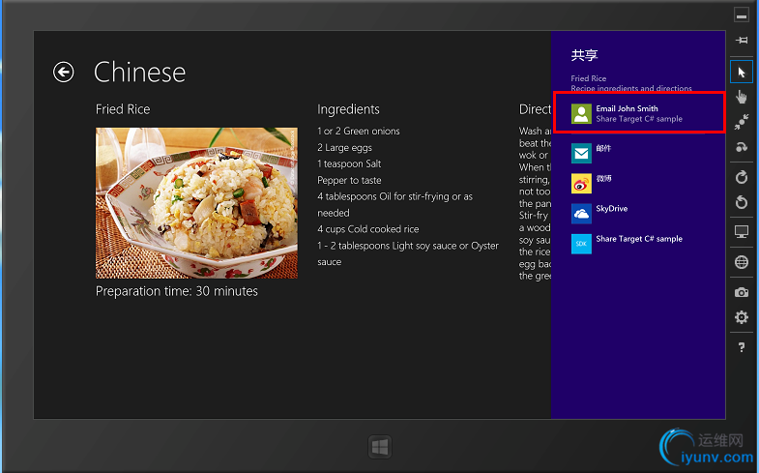This screenshot has height=473, width=759.
Task: Click the Fried Rice recipe heading
Action: (123, 109)
